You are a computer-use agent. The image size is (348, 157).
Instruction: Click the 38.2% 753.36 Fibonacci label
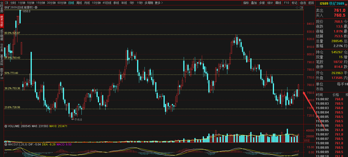12,88
